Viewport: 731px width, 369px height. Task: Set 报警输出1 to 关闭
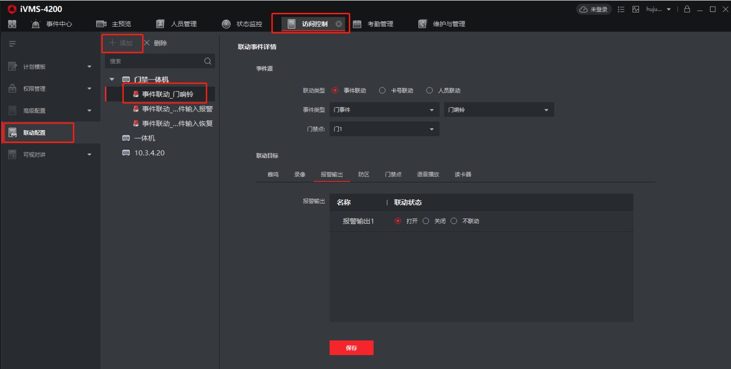tap(426, 221)
